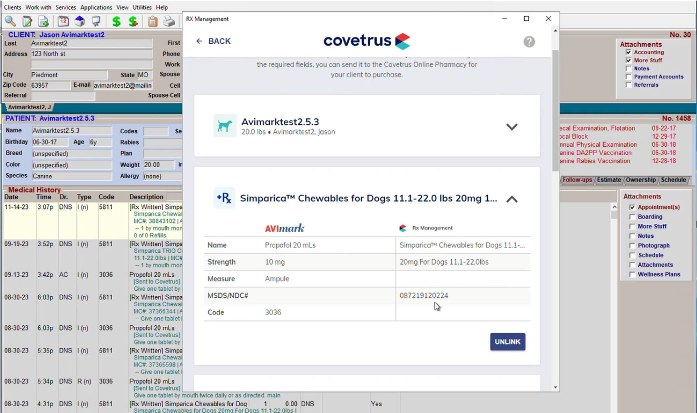Open the Applications menu
Viewport: 697px width, 413px height.
(x=97, y=7)
